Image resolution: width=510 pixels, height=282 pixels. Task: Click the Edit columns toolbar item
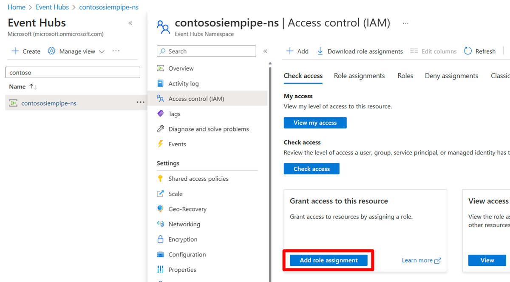(433, 51)
